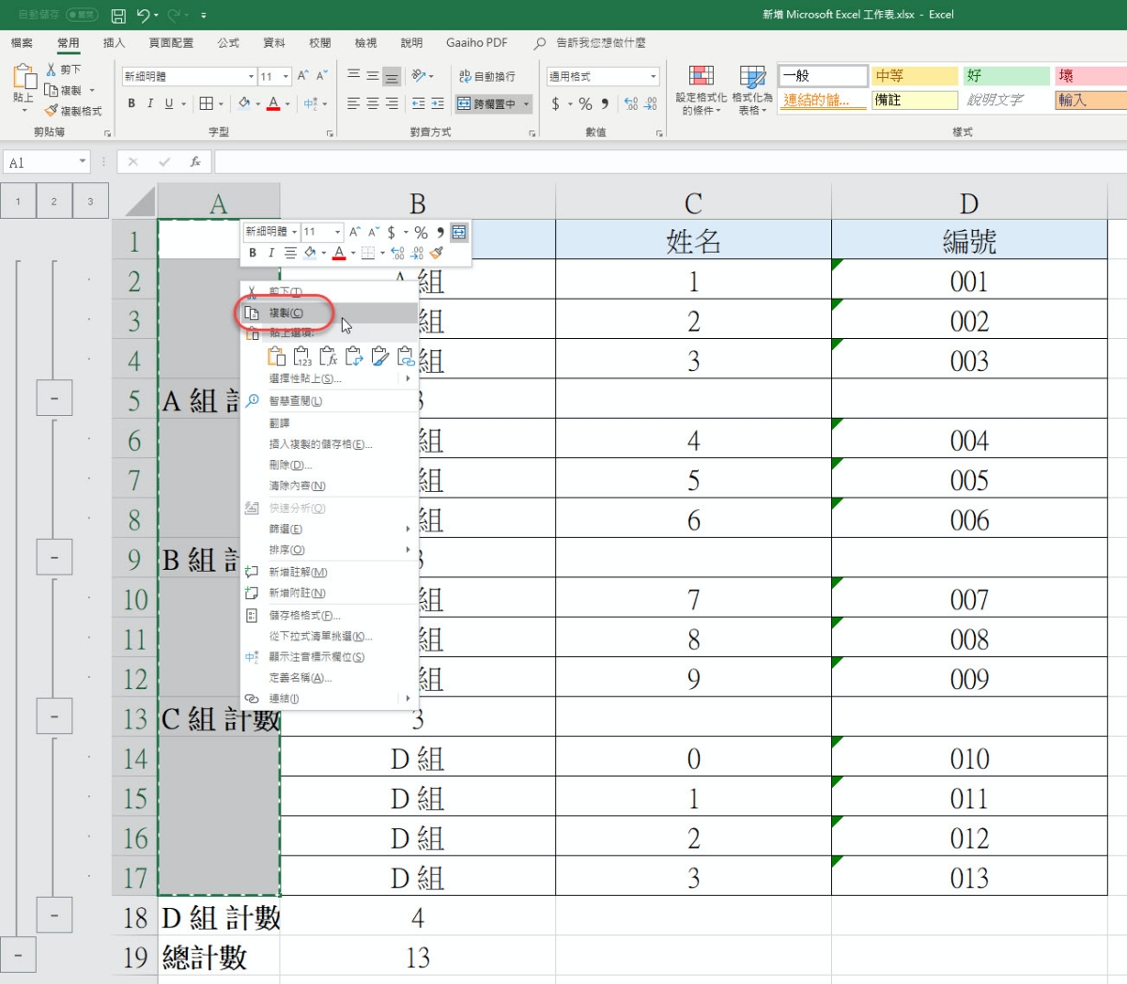Screen dimensions: 1127x984
Task: Open the number format dropdown showing 通用格式
Action: point(653,76)
